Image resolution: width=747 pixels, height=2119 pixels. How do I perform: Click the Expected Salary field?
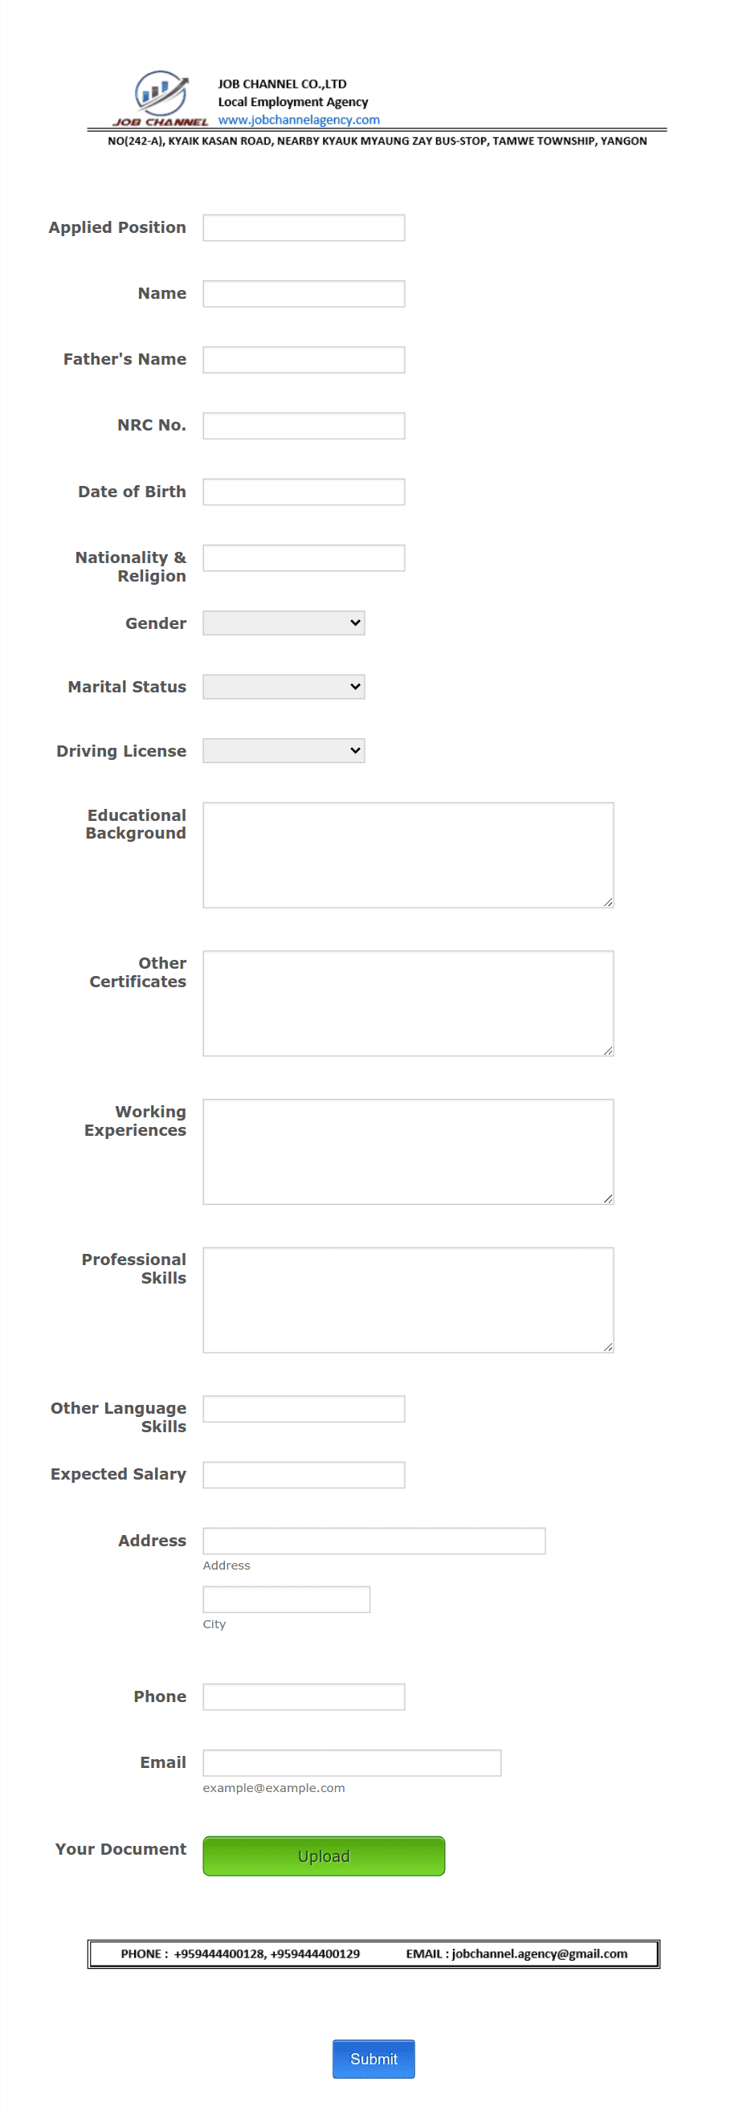pyautogui.click(x=304, y=1474)
